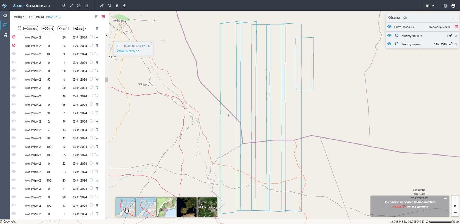Open the results image sidebar panel
The height and width of the screenshot is (224, 460).
pos(5,25)
